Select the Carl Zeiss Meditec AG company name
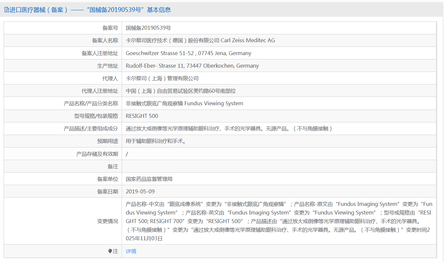 (200, 41)
